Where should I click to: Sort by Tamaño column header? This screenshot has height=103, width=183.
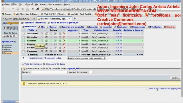coord(117,30)
